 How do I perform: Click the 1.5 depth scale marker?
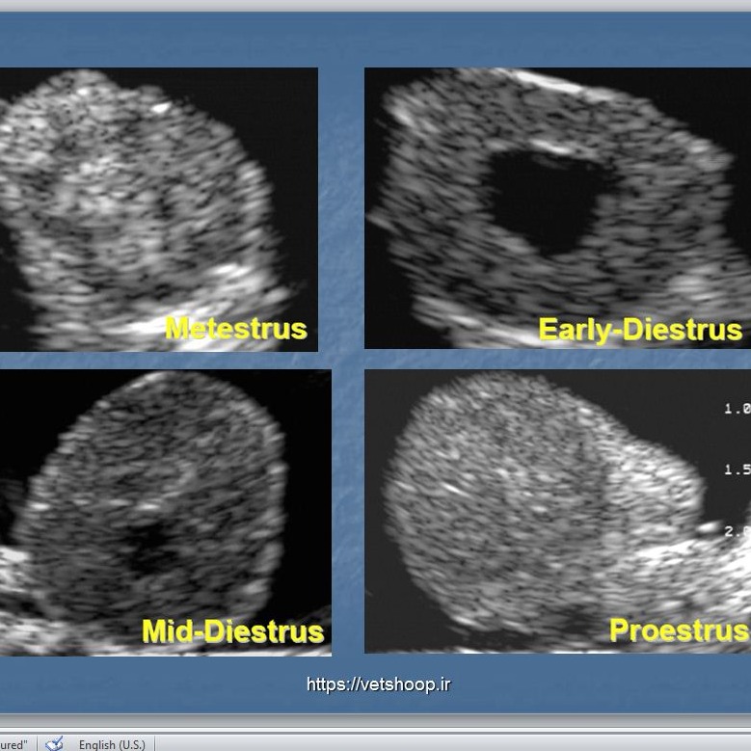(738, 469)
